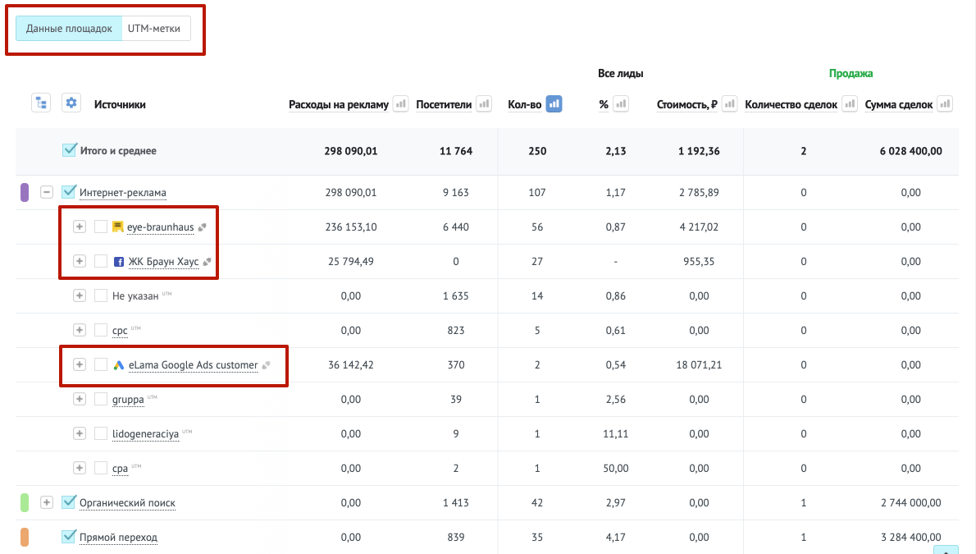The image size is (976, 554).
Task: Expand the eLama Google Ads customer row
Action: click(79, 364)
